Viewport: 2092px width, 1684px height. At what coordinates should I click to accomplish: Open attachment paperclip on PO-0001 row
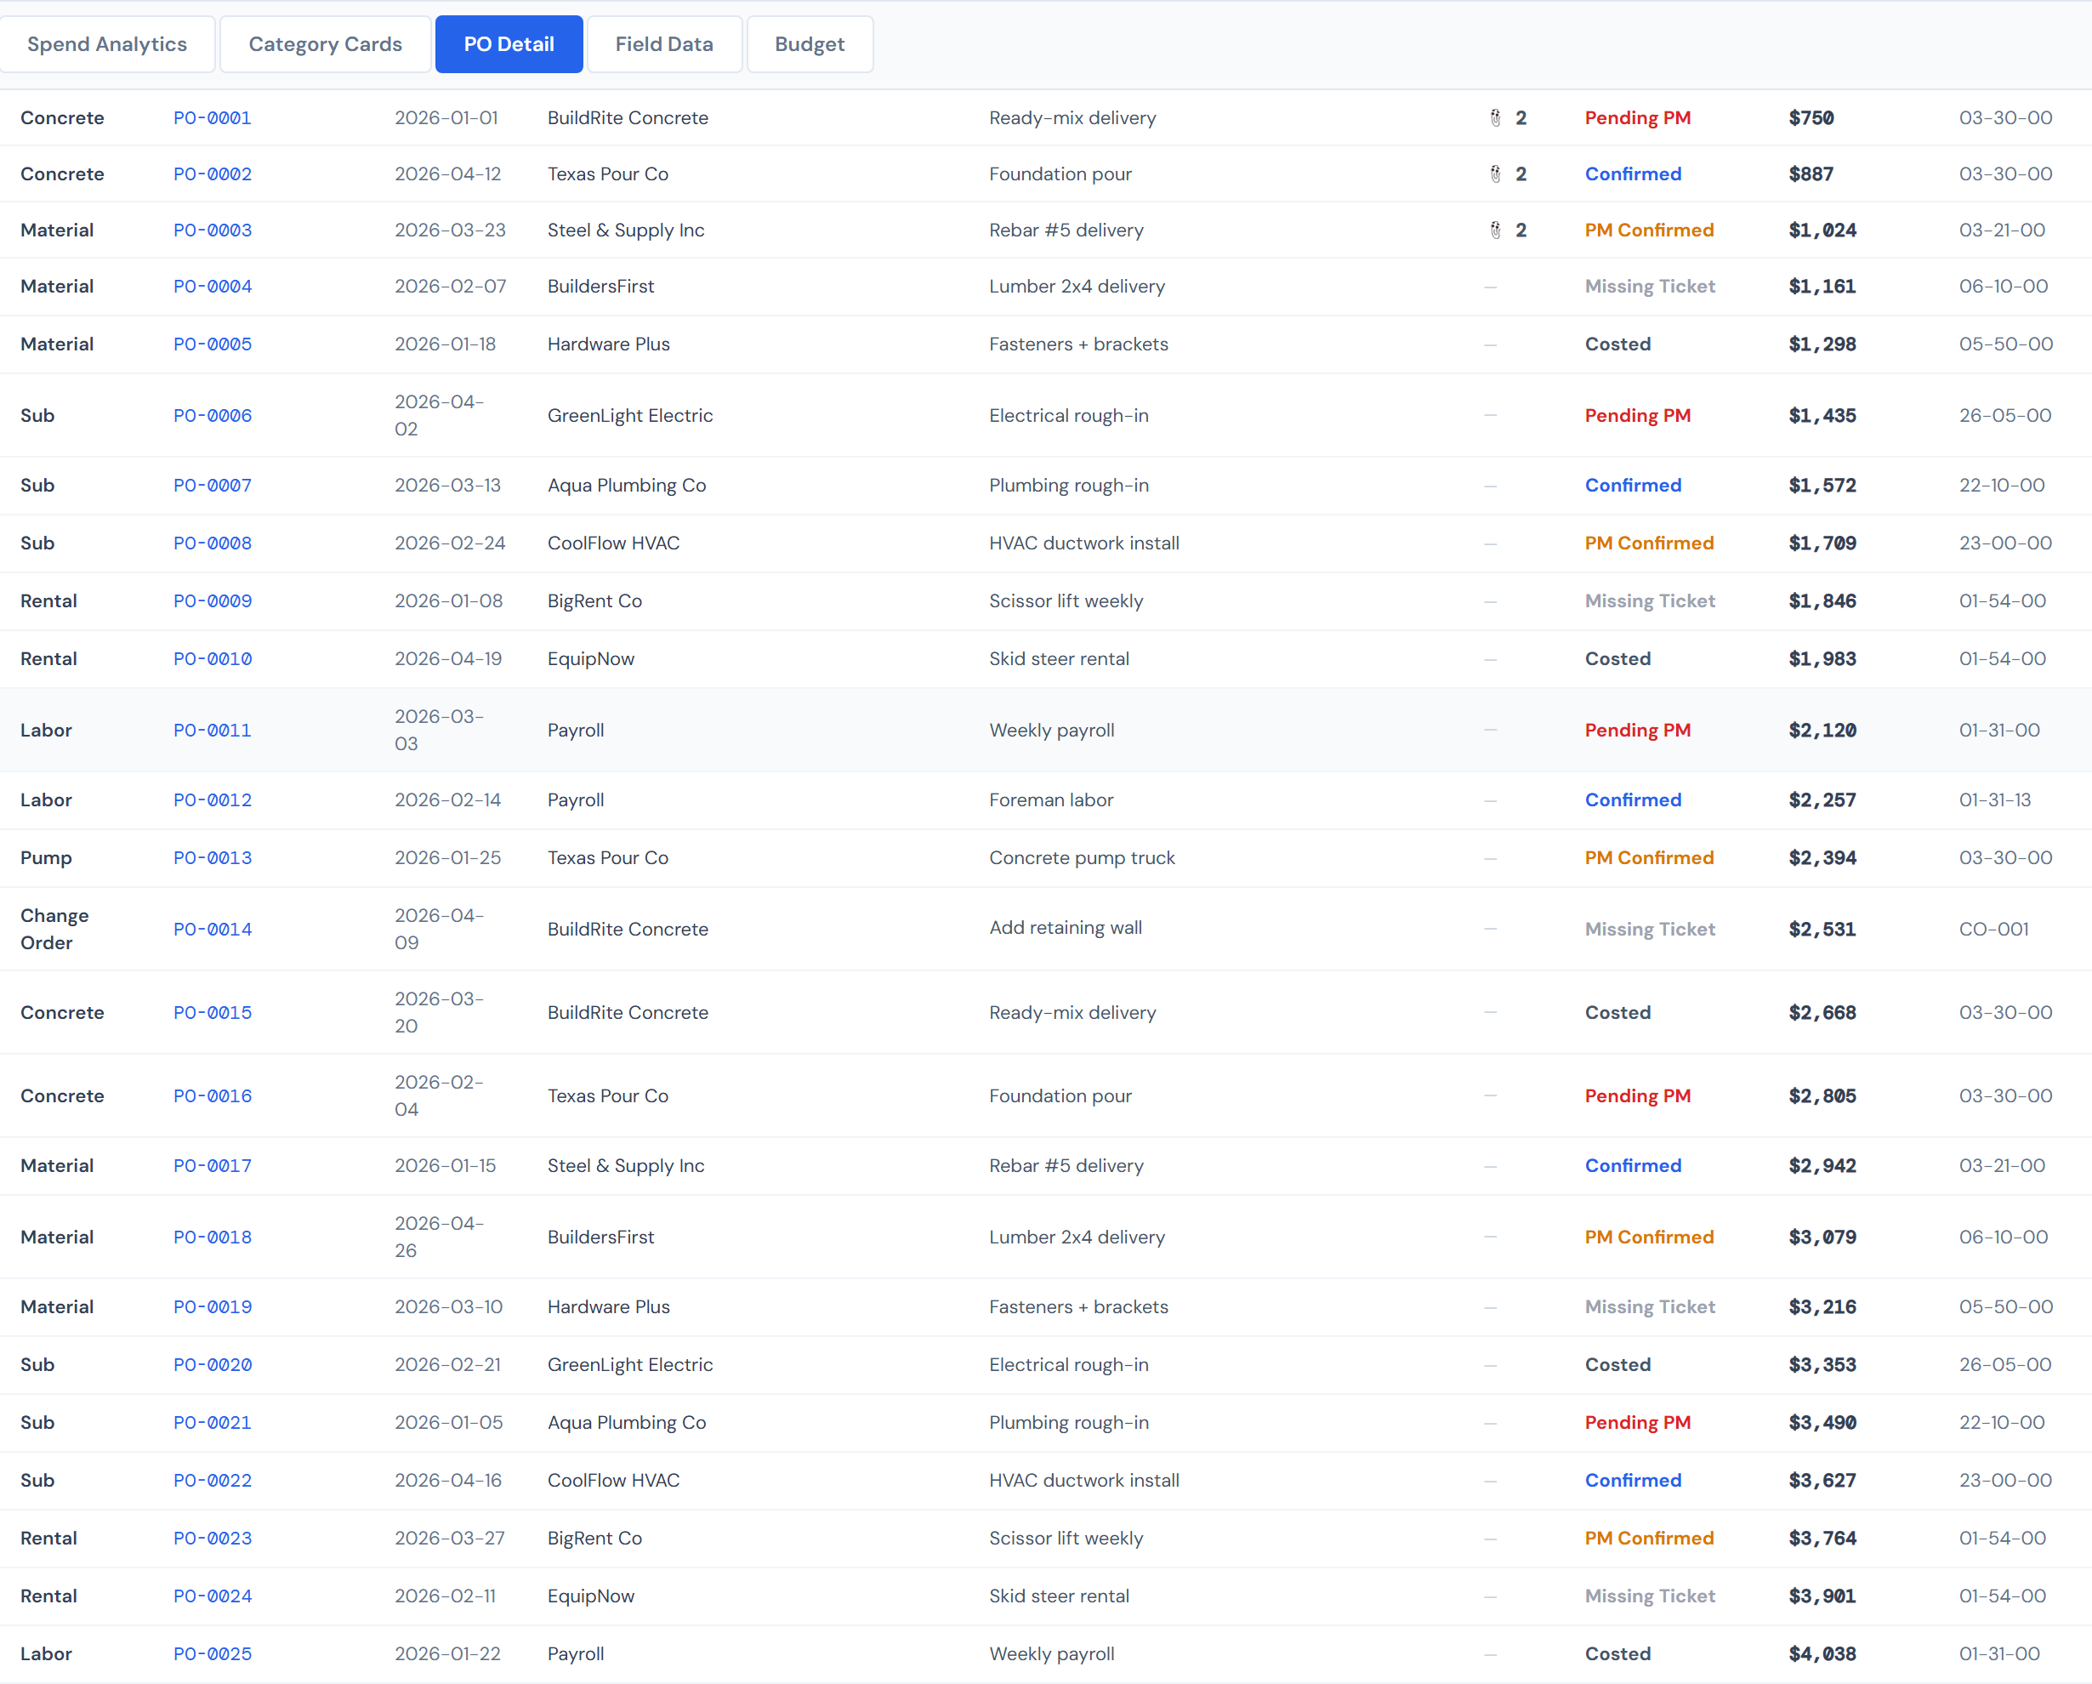point(1494,117)
